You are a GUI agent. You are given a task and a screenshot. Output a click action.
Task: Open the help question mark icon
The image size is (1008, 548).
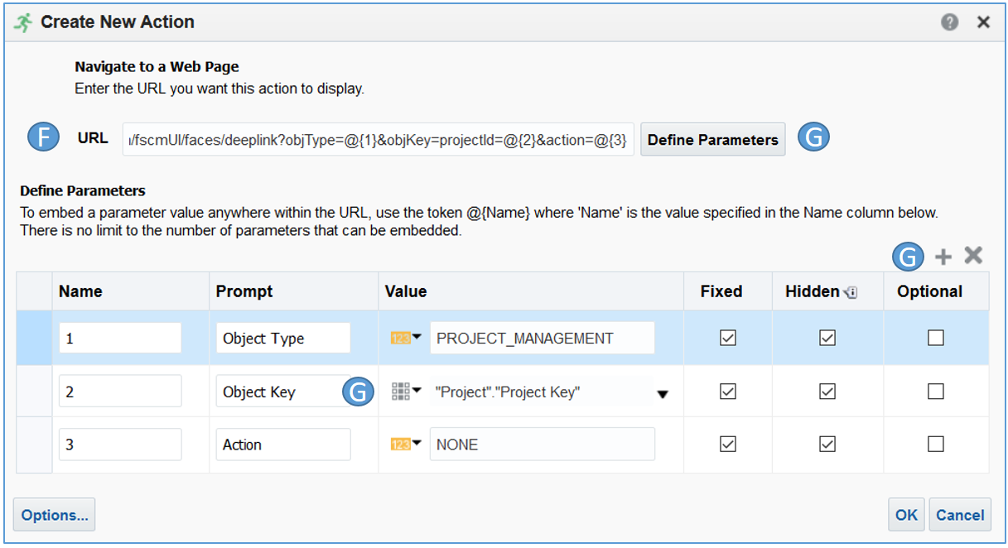point(949,22)
